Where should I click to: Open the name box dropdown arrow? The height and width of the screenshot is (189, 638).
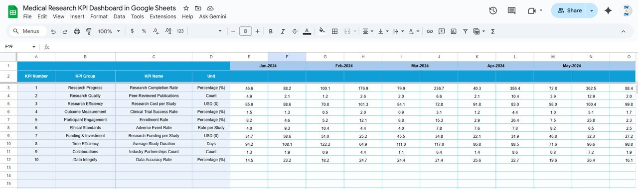click(x=34, y=47)
